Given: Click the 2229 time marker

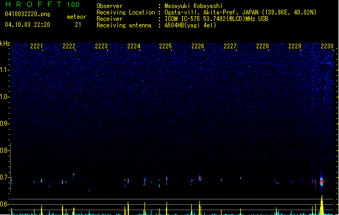Looking at the screenshot, I should pyautogui.click(x=295, y=46).
